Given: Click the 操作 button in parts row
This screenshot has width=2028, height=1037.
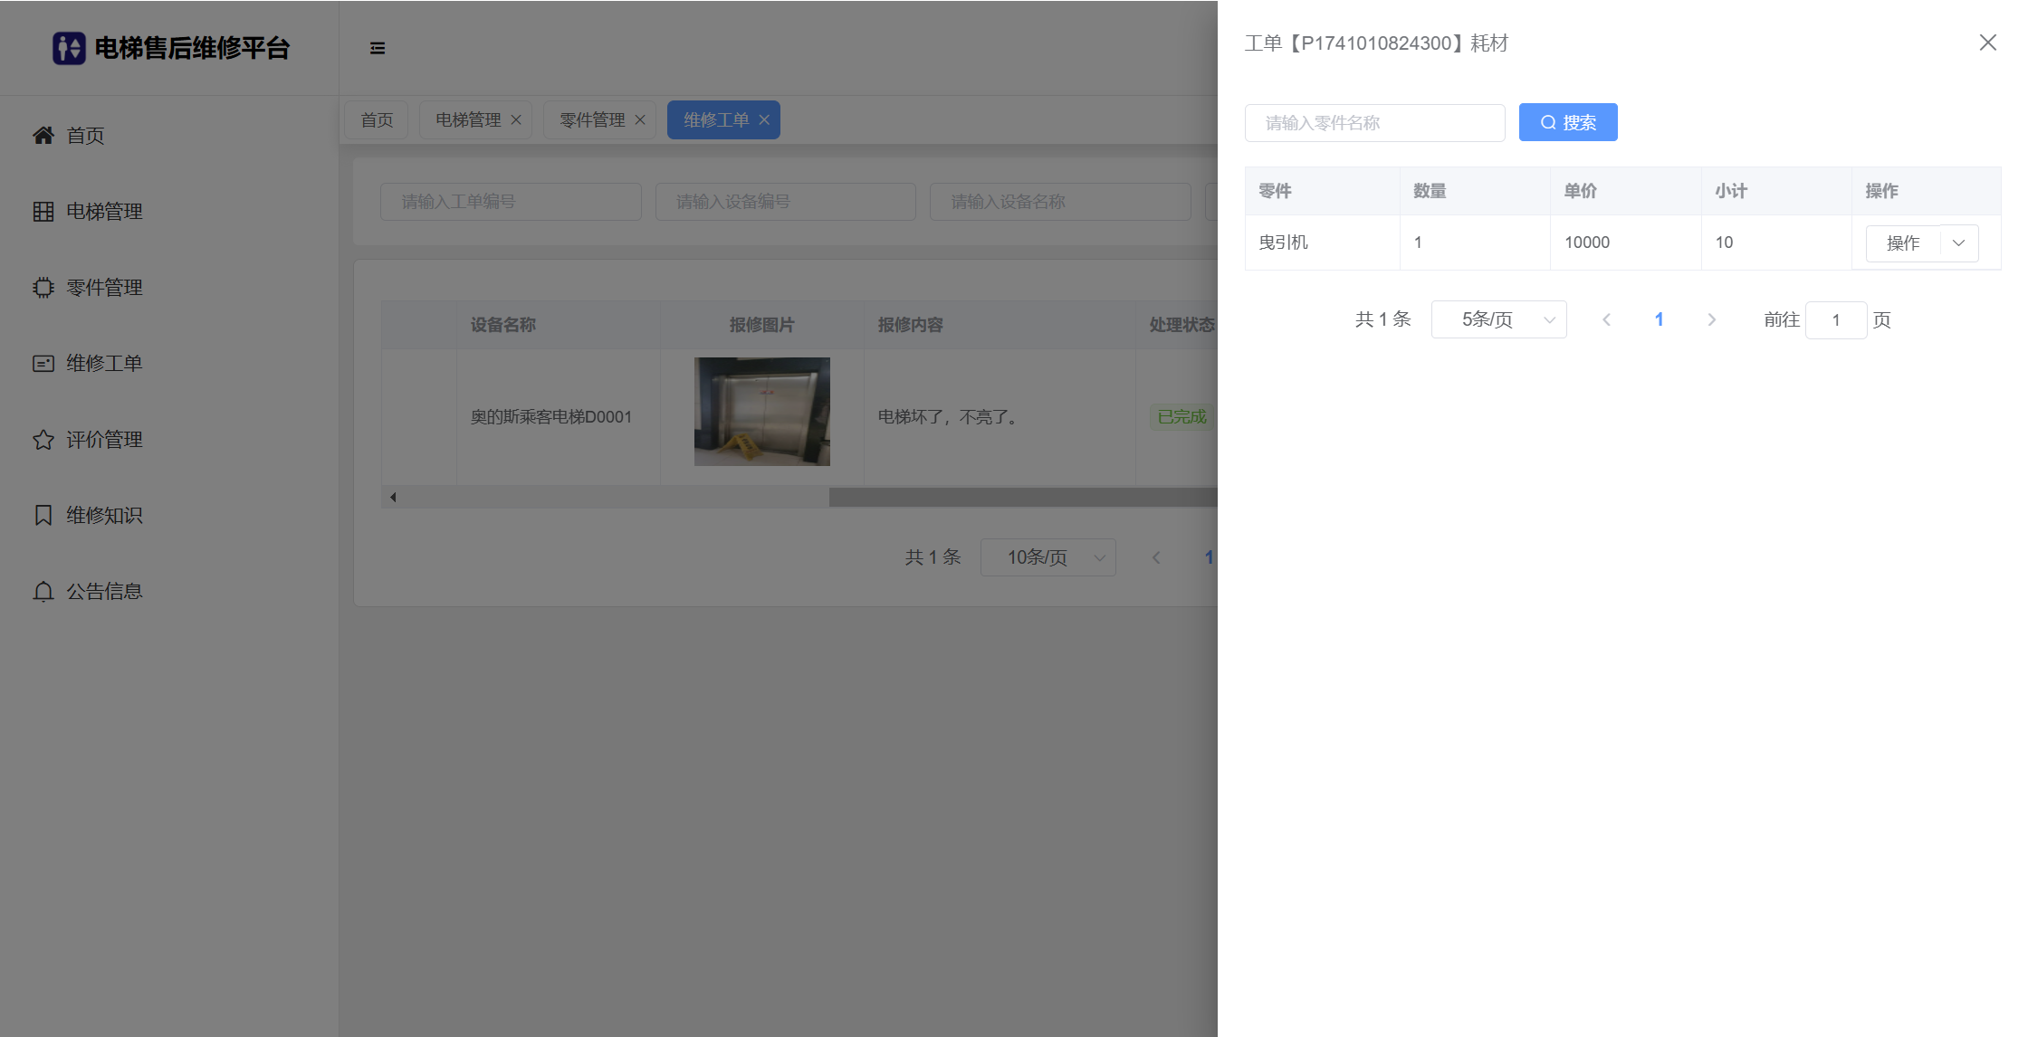Looking at the screenshot, I should [x=1902, y=243].
